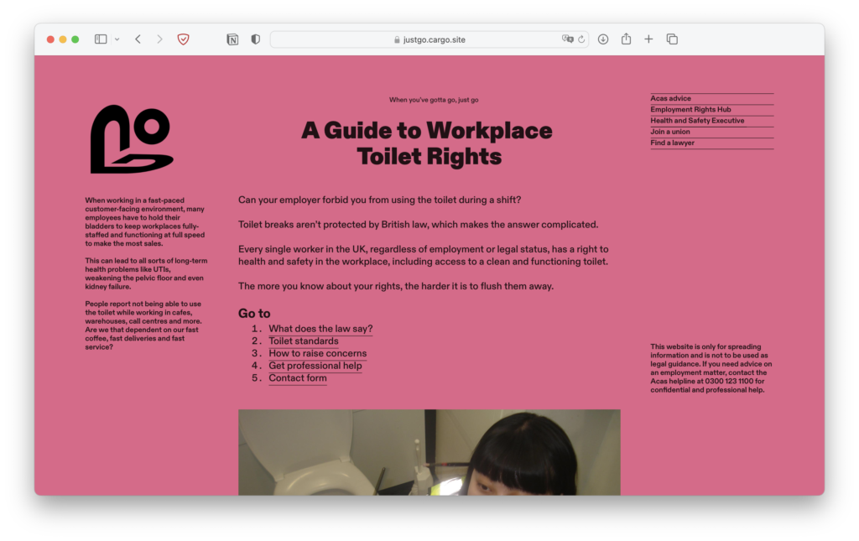Jump to How to raise concerns
Image resolution: width=859 pixels, height=541 pixels.
[318, 353]
